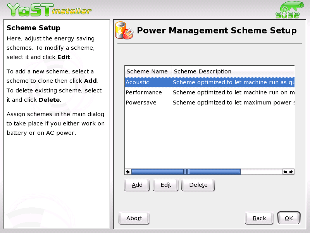Click the rightmost arrow at the scrollbar end

tap(291, 171)
